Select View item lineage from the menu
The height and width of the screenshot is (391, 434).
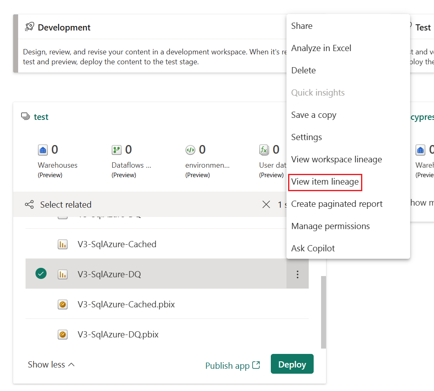pos(325,182)
